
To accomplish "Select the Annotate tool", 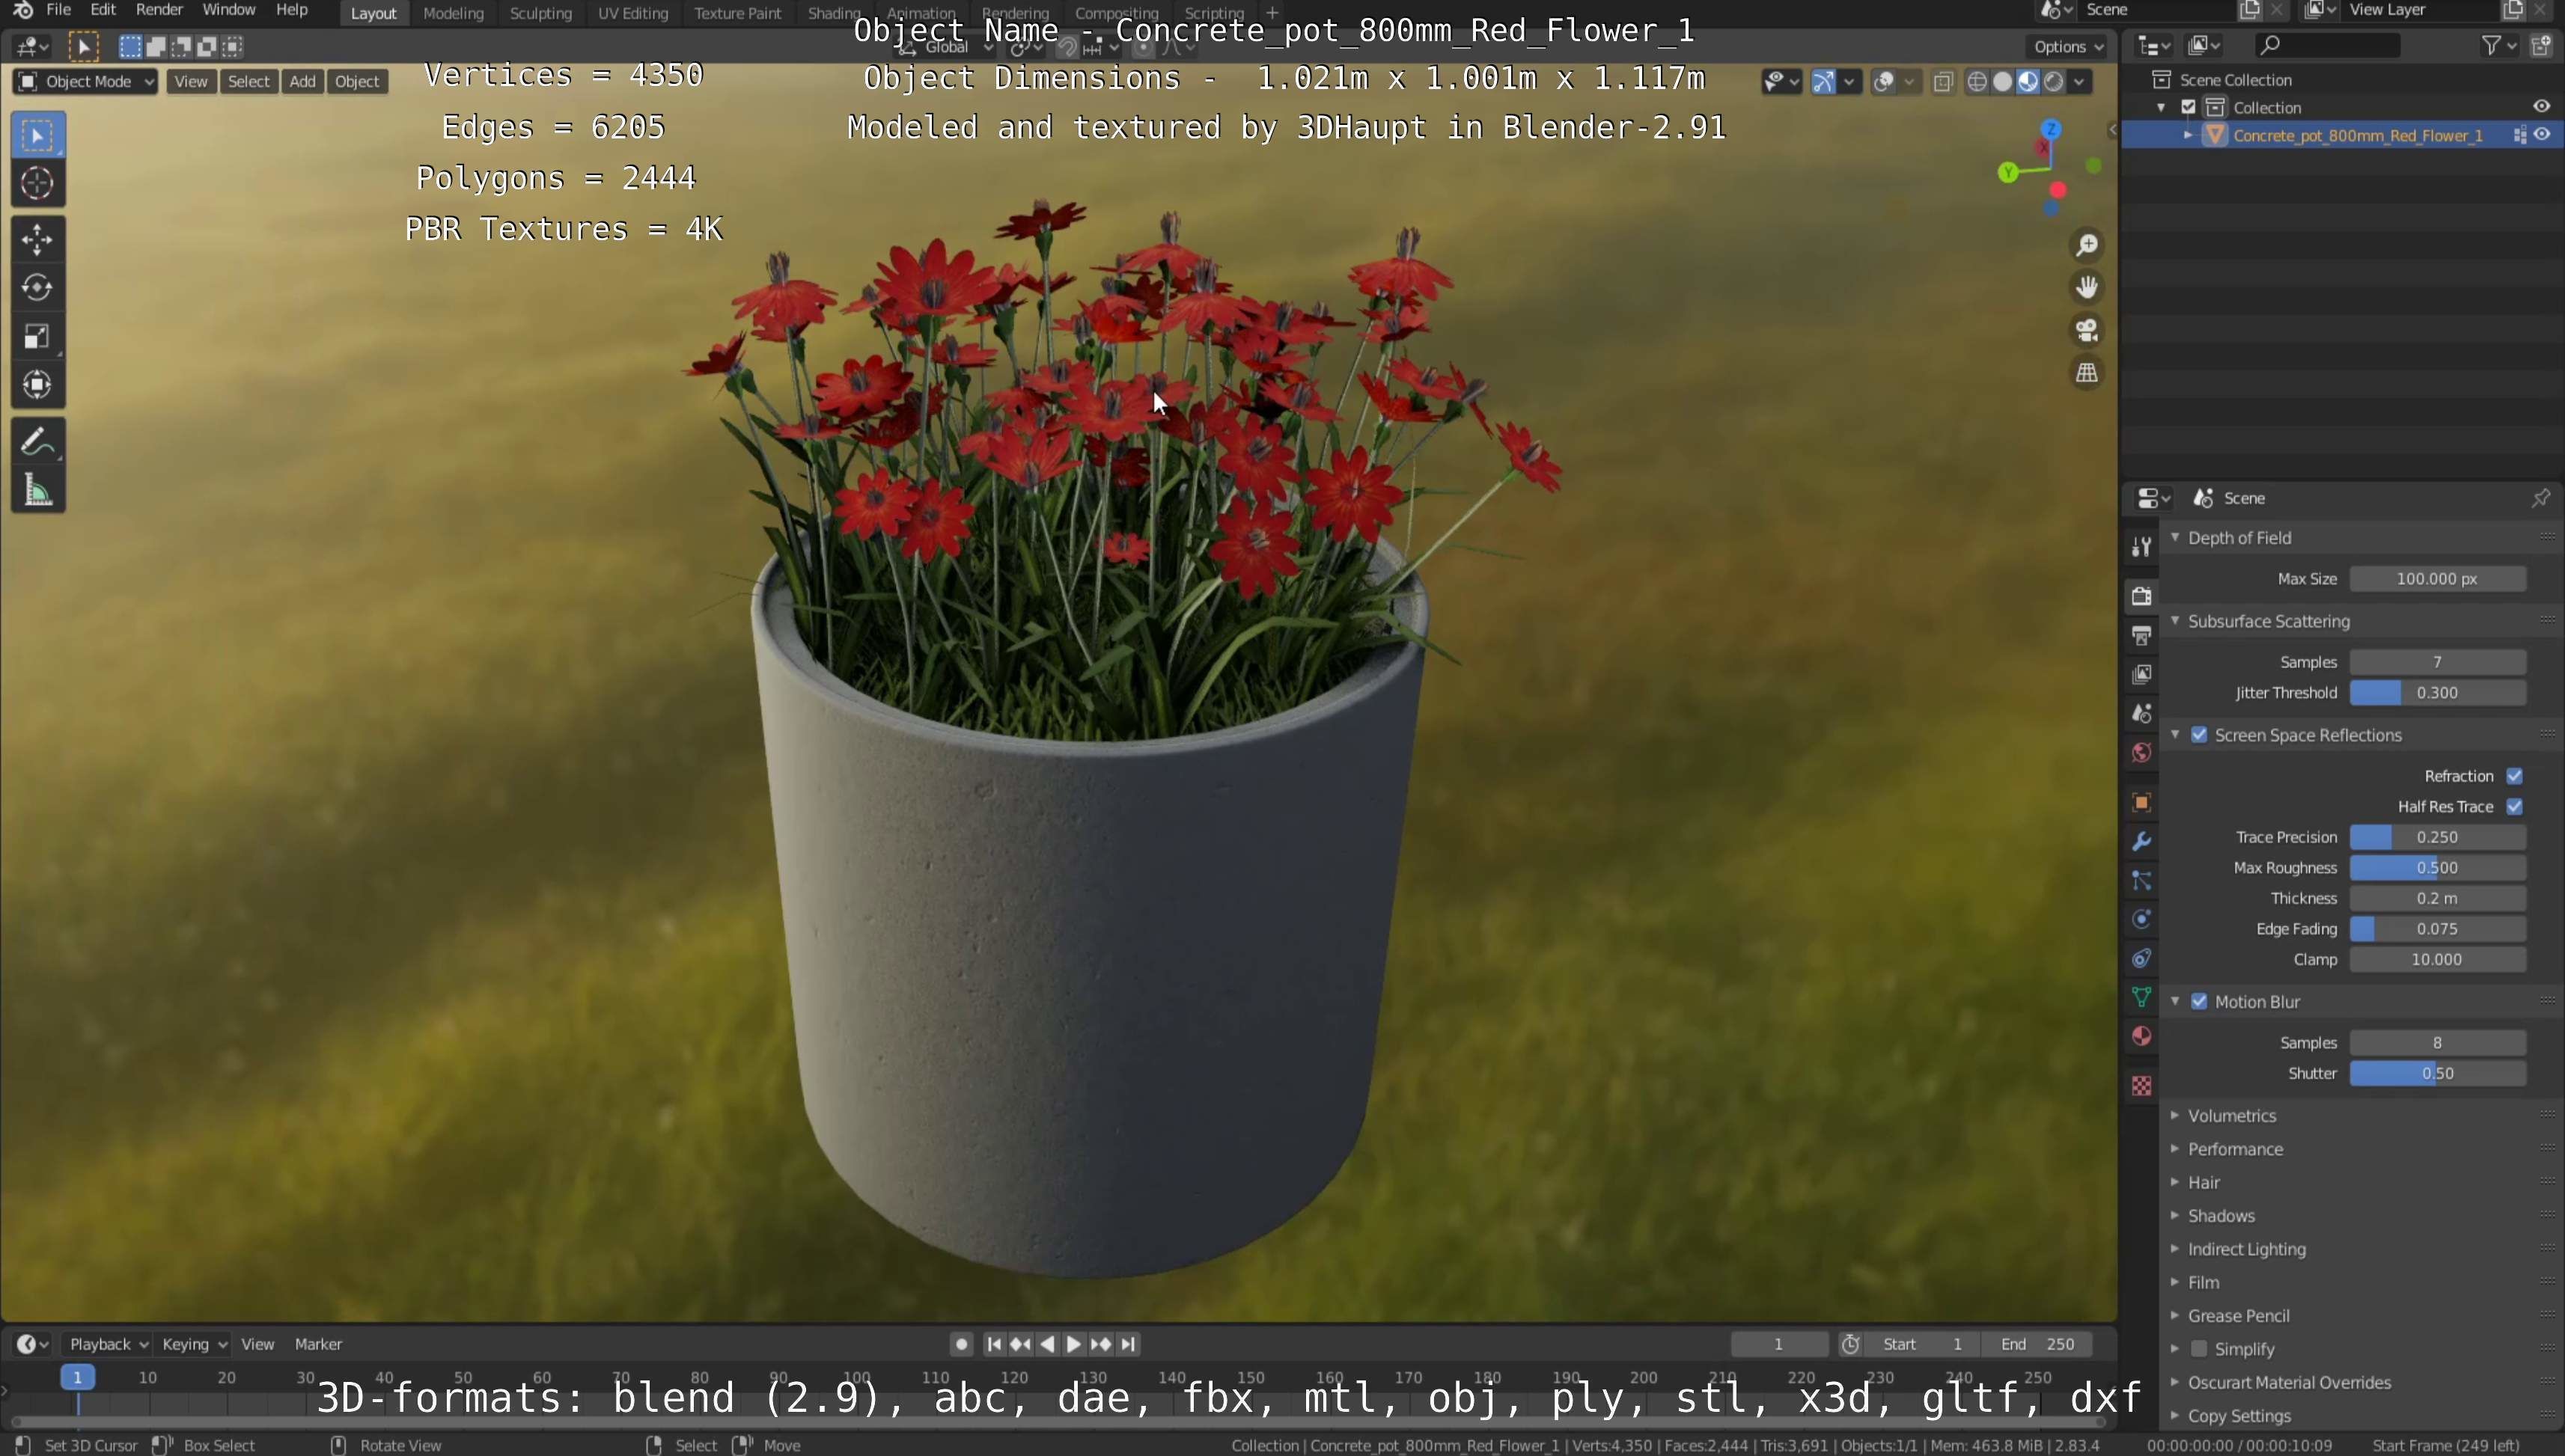I will pos(37,441).
